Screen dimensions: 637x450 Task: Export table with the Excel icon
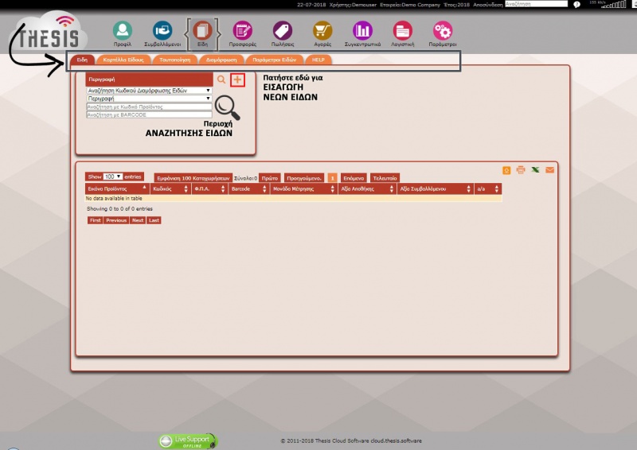pos(535,169)
